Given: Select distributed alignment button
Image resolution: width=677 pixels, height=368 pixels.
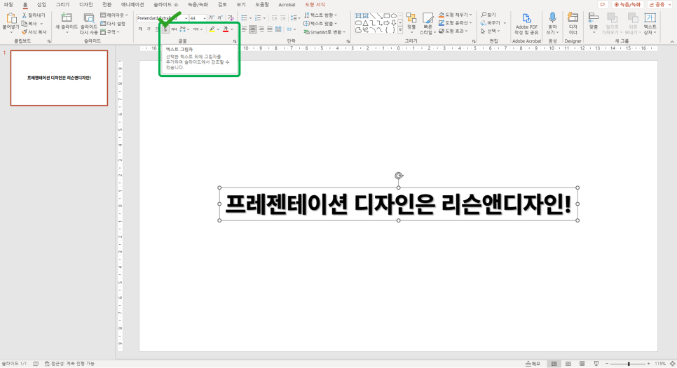Looking at the screenshot, I should tap(278, 29).
